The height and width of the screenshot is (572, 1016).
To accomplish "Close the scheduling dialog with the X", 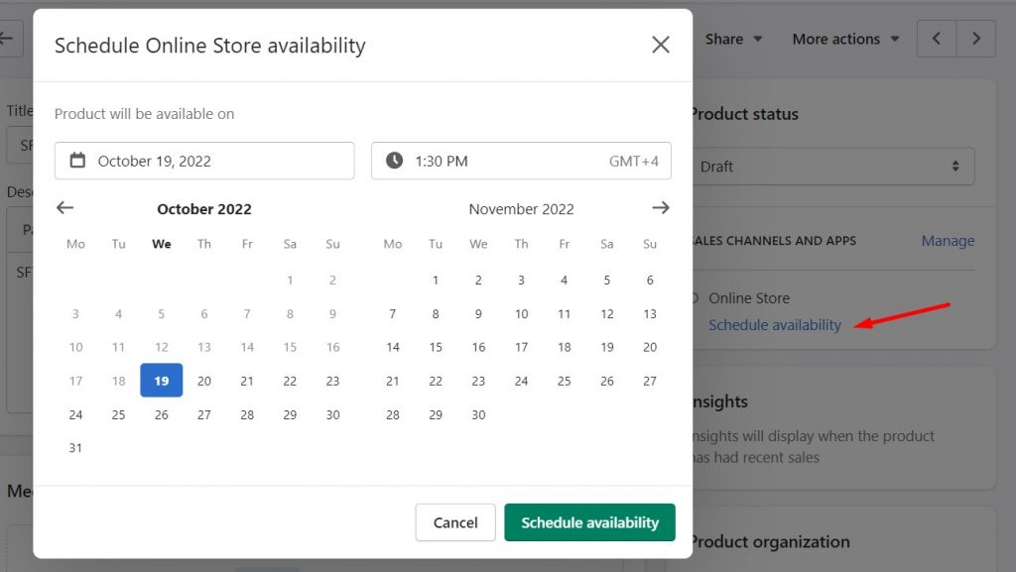I will click(660, 45).
